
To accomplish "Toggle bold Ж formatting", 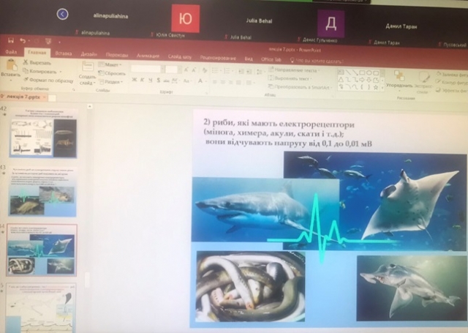I will click(135, 80).
